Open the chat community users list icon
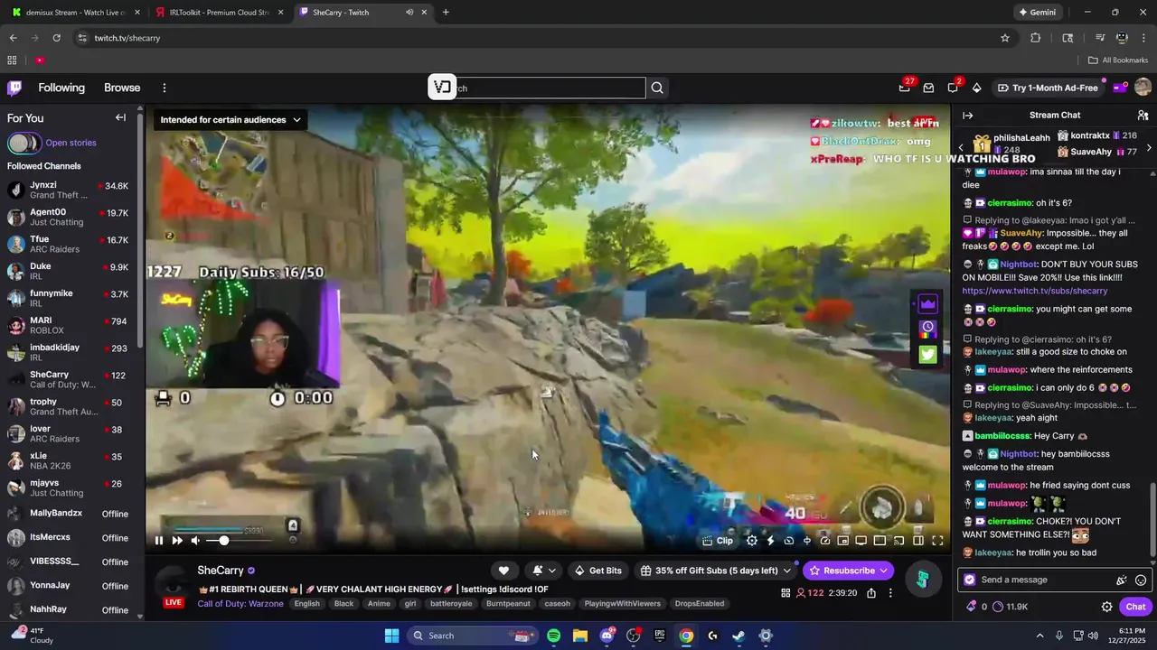 (1143, 116)
